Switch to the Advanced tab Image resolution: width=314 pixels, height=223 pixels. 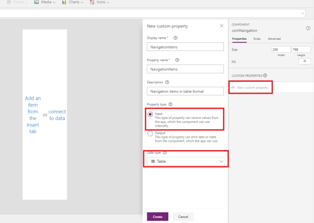(x=274, y=39)
